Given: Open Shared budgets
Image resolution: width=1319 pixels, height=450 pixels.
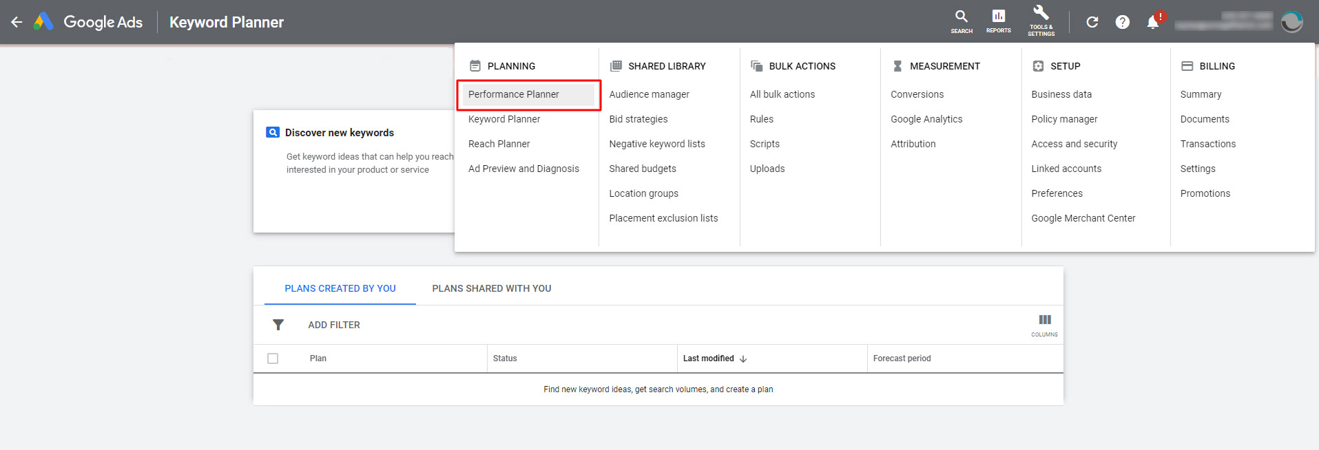Looking at the screenshot, I should (x=643, y=169).
